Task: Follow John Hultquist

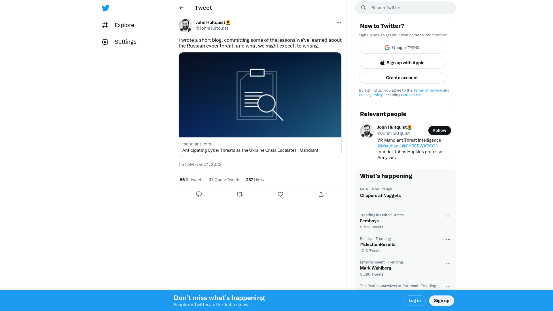Action: click(440, 130)
